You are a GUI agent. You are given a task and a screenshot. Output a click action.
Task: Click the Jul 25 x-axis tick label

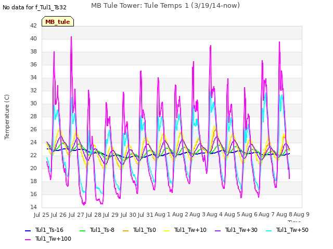[x=42, y=215]
